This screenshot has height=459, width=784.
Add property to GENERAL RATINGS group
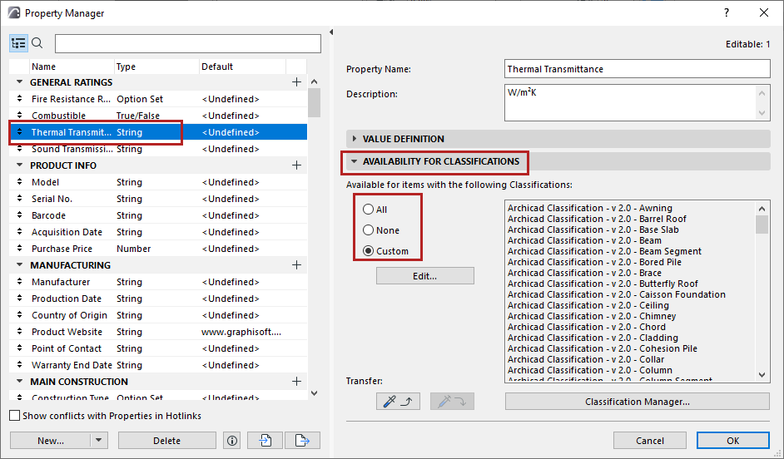tap(296, 82)
